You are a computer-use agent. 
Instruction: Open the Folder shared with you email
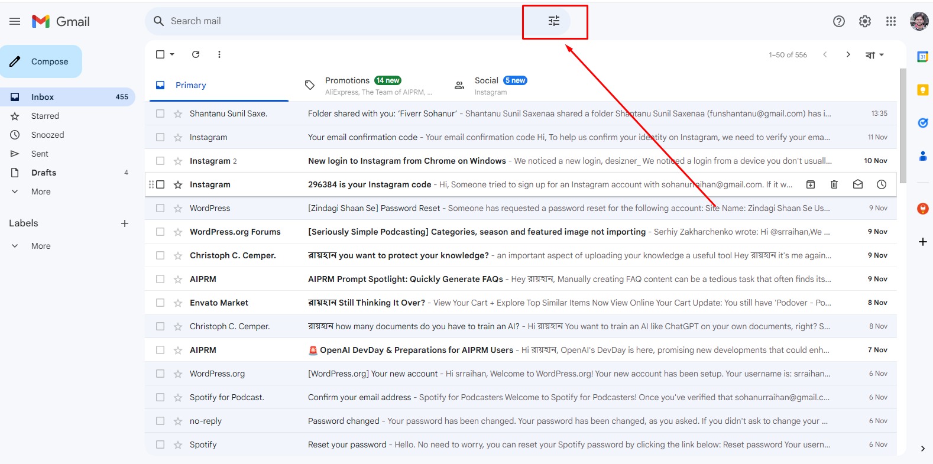[521, 113]
